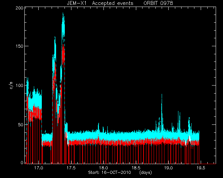Click the ORBIT 0978 label in title
This screenshot has height=178, width=223.
click(x=158, y=3)
